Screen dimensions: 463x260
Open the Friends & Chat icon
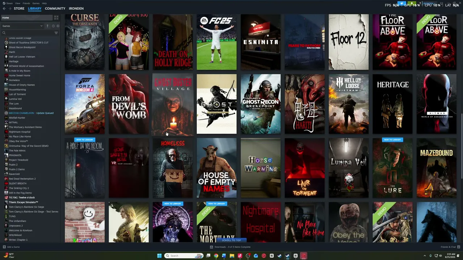[459, 247]
